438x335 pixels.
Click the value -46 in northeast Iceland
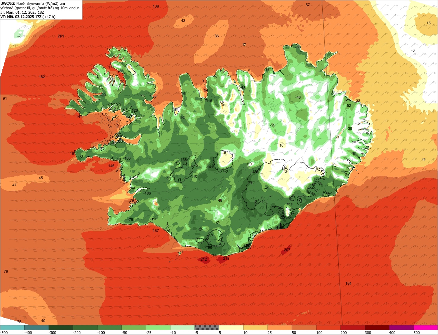point(298,97)
